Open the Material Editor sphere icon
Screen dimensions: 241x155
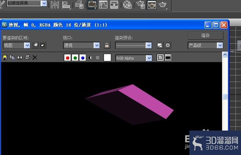tap(127, 4)
